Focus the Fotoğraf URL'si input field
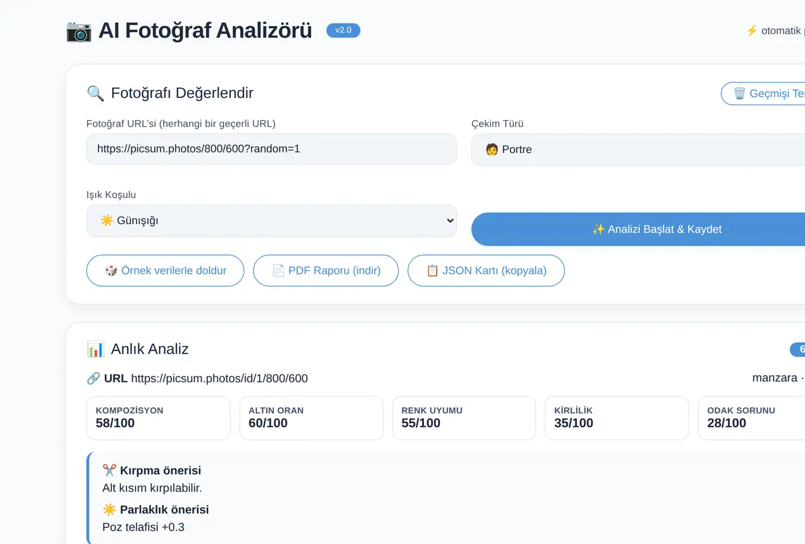The height and width of the screenshot is (544, 805). (x=272, y=149)
